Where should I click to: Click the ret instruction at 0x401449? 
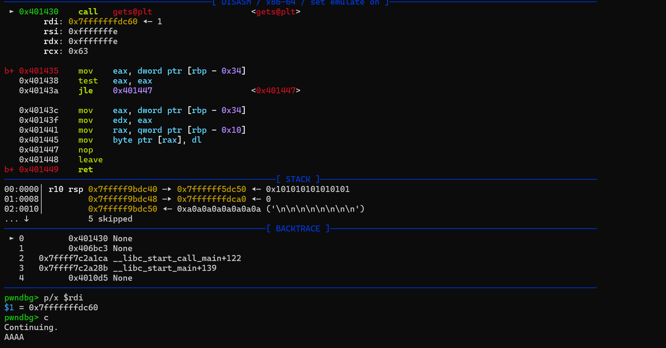click(x=85, y=169)
